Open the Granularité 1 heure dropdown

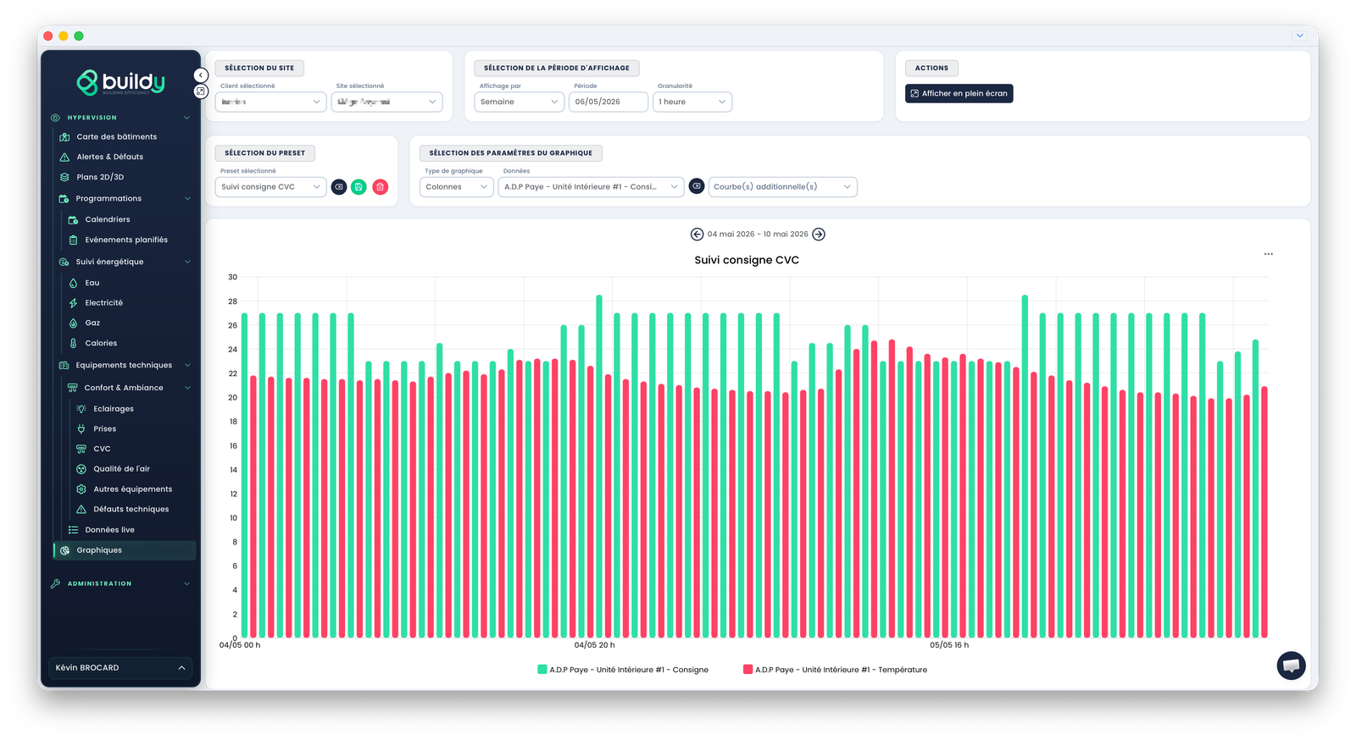pos(692,102)
